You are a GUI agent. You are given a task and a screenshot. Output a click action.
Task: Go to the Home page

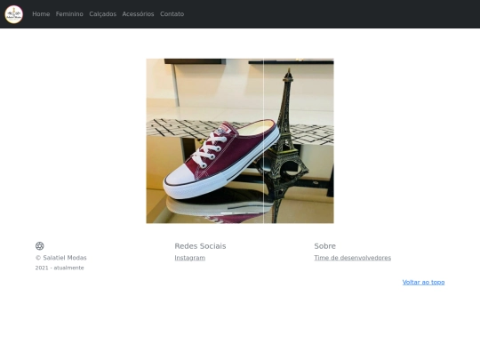pos(41,14)
